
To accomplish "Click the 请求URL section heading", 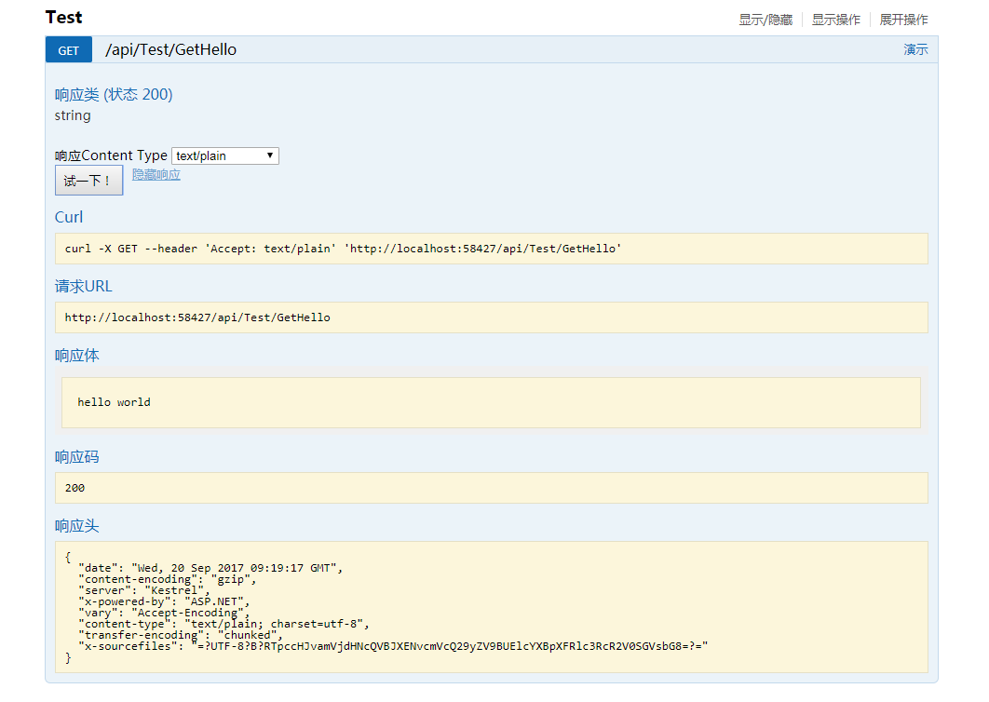I will pyautogui.click(x=83, y=287).
